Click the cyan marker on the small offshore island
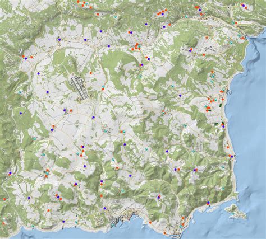 pyautogui.click(x=233, y=214)
